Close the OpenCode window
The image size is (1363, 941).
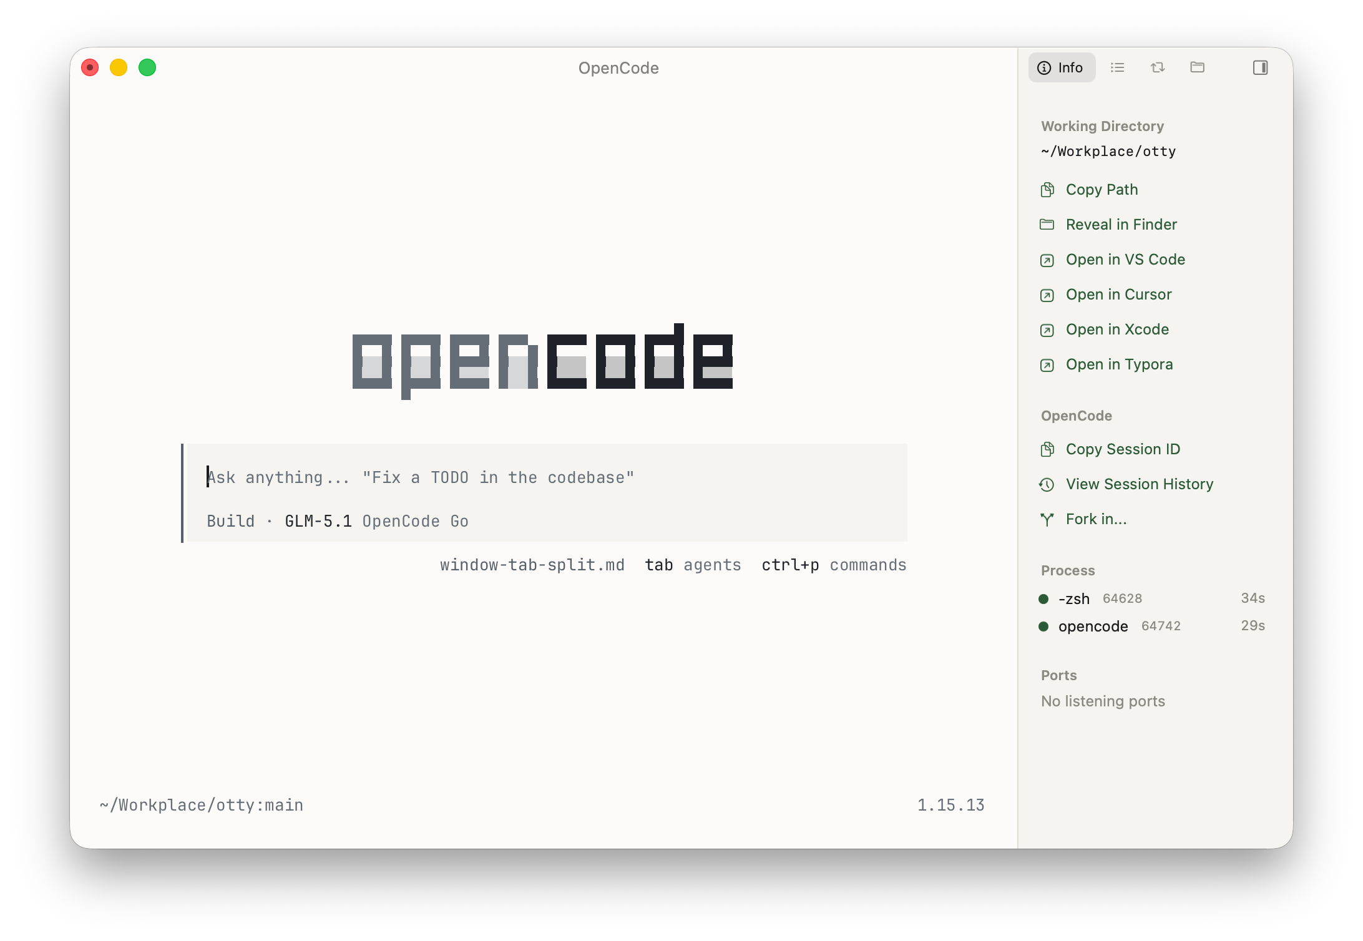click(90, 67)
